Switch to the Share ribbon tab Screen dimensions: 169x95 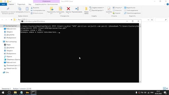click(x=21, y=4)
